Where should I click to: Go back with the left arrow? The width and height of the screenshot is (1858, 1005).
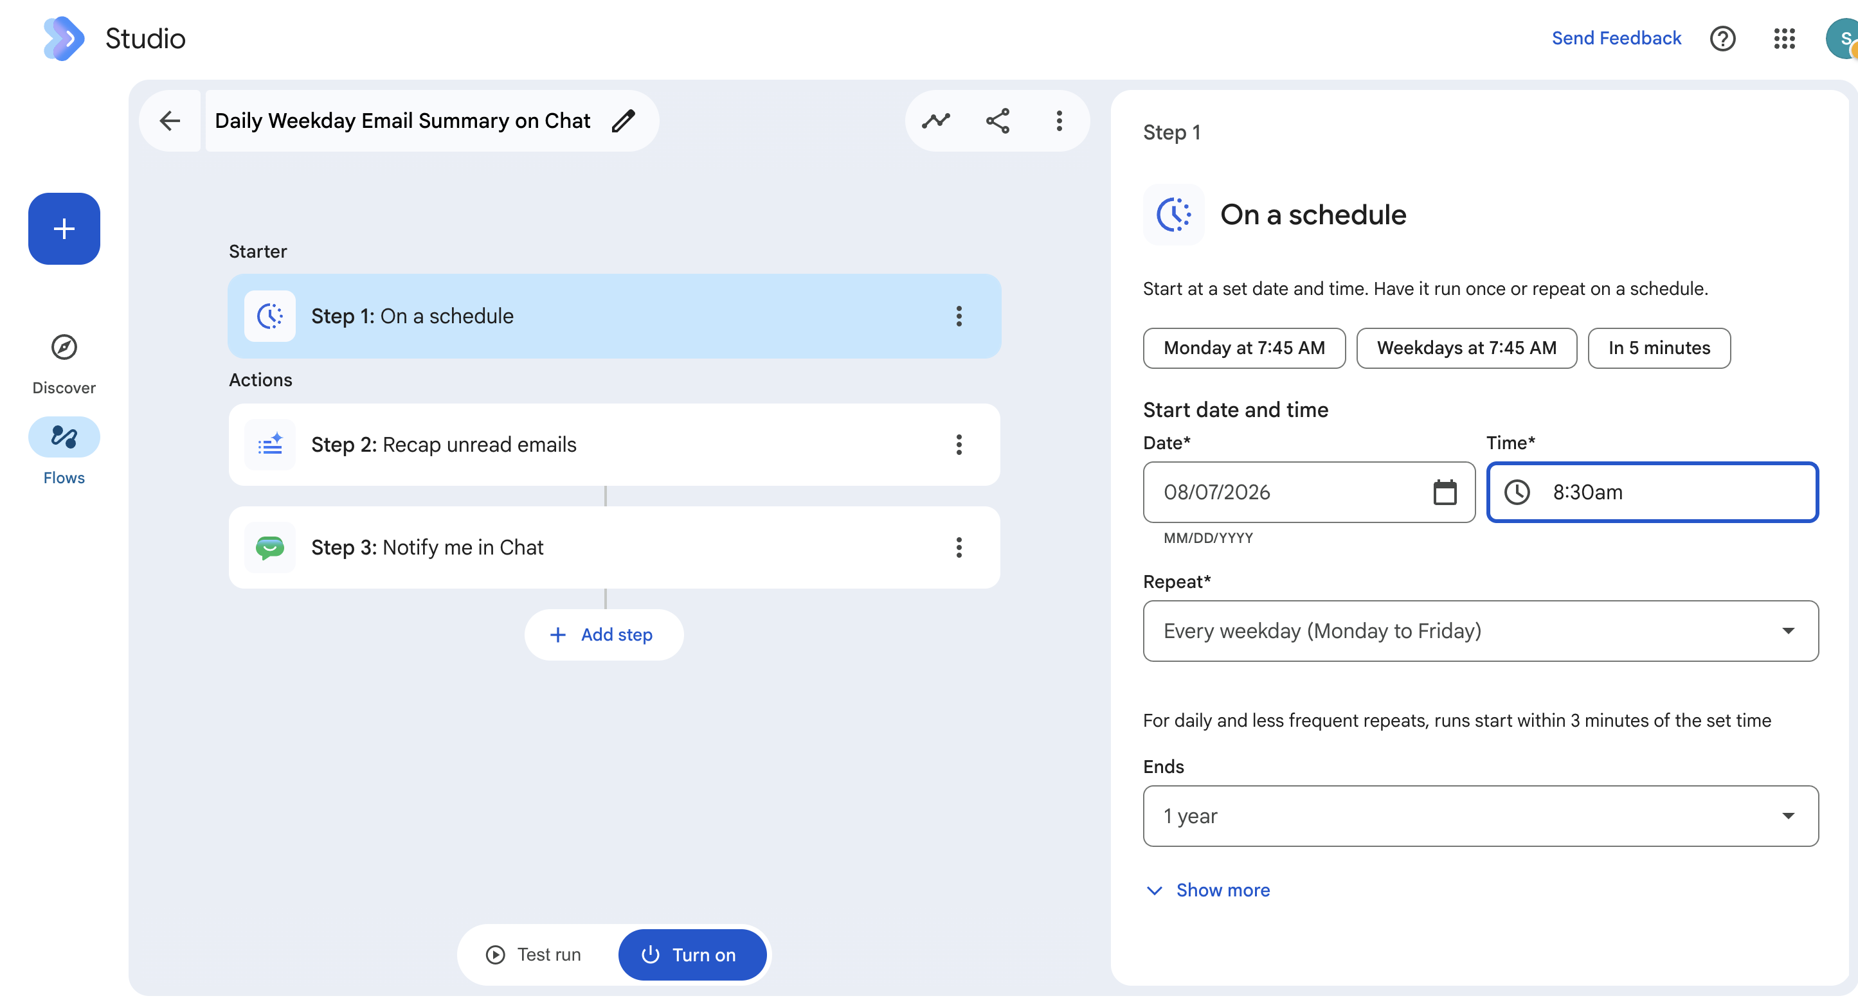(x=170, y=120)
